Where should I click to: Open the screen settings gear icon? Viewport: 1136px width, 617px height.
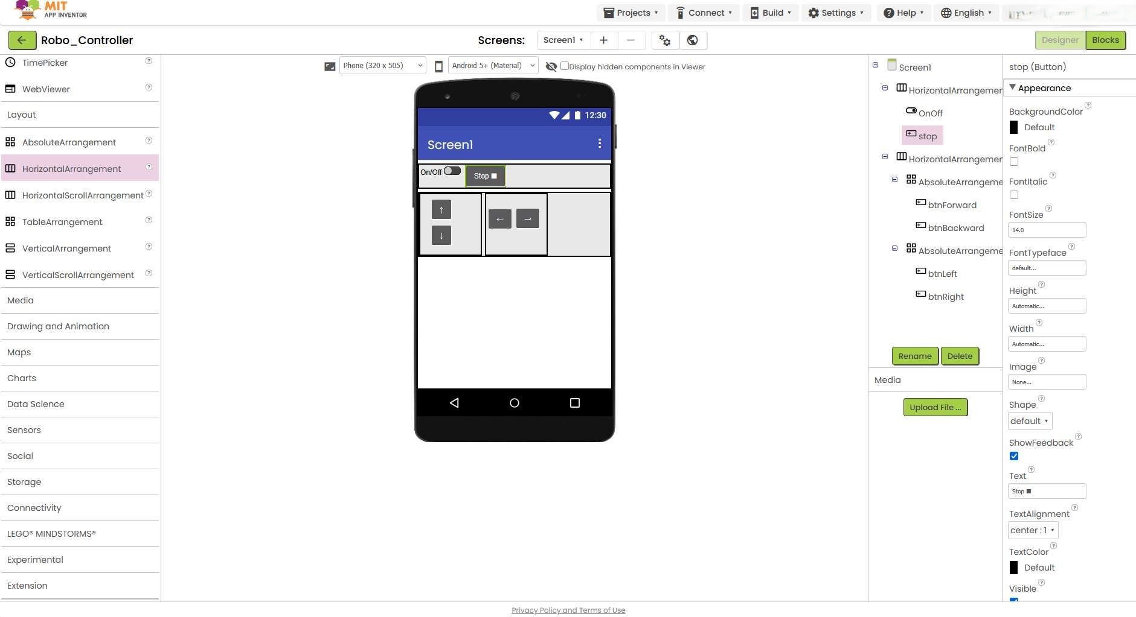(664, 40)
